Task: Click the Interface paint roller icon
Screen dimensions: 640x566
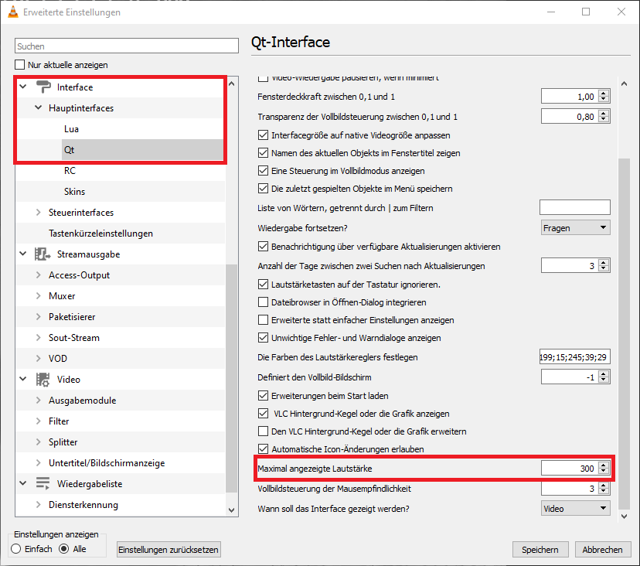Action: [43, 87]
